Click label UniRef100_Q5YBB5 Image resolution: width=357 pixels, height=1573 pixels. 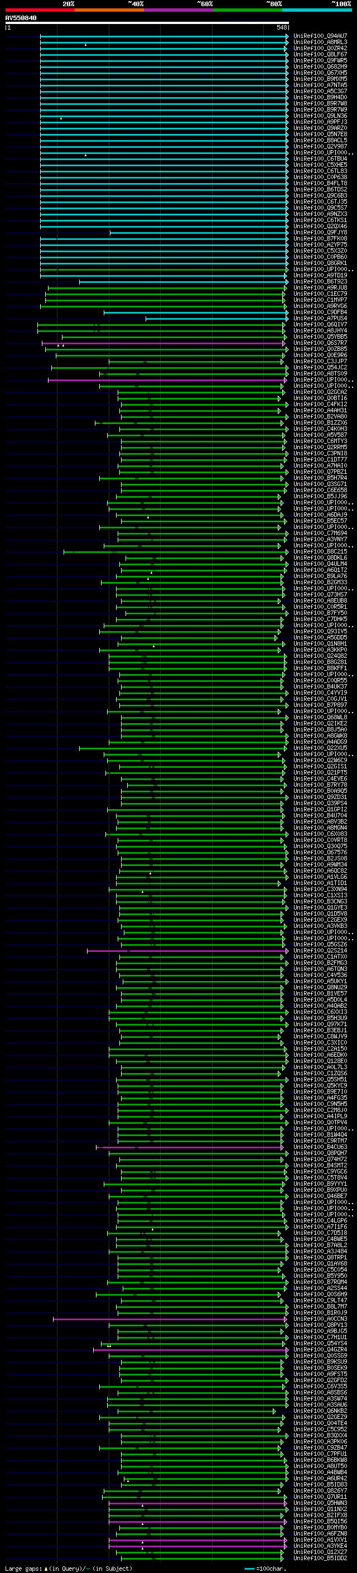pos(320,336)
